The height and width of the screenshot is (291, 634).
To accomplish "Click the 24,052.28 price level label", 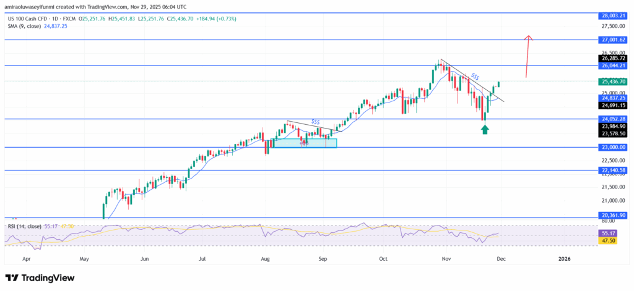I will click(x=612, y=119).
